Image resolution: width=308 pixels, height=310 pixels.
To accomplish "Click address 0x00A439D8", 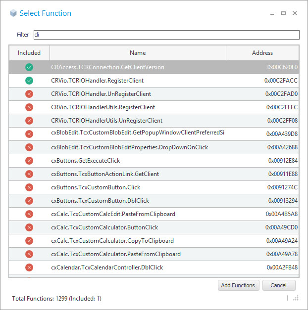I will click(x=282, y=134).
